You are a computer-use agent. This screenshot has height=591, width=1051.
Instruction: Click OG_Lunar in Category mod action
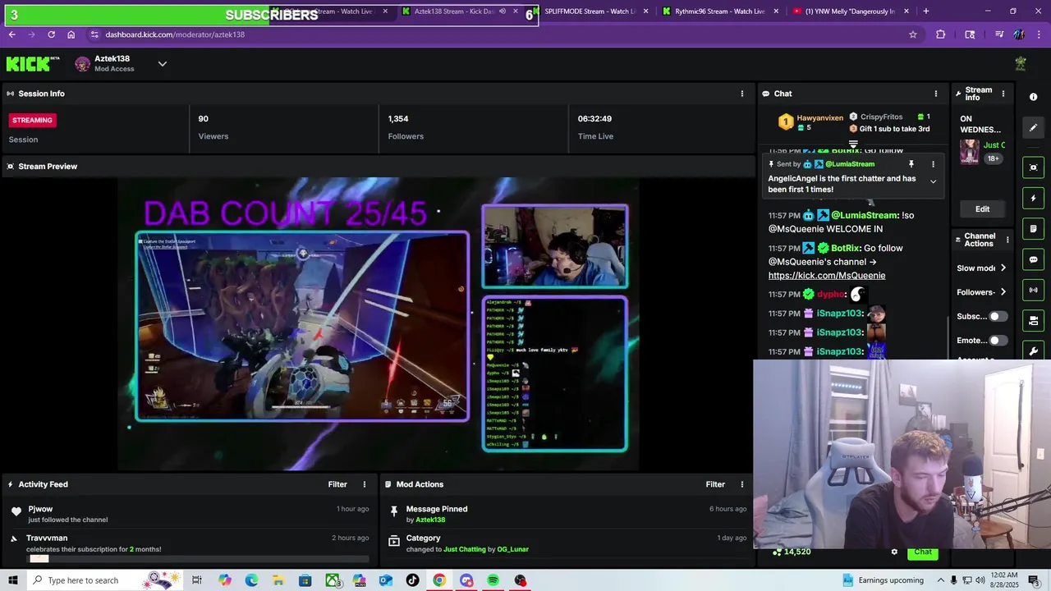coord(513,549)
